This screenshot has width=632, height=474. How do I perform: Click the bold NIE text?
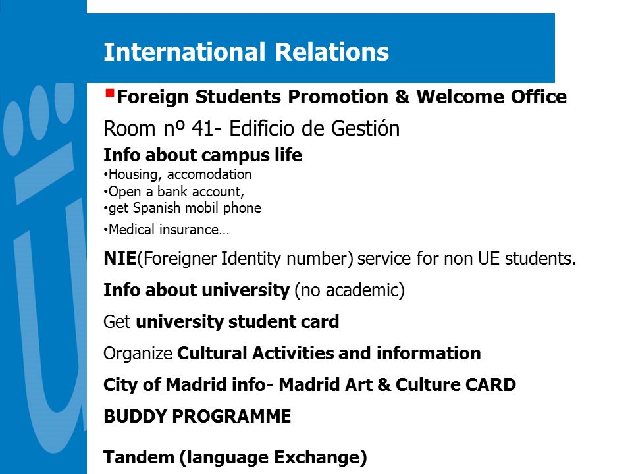pos(120,258)
